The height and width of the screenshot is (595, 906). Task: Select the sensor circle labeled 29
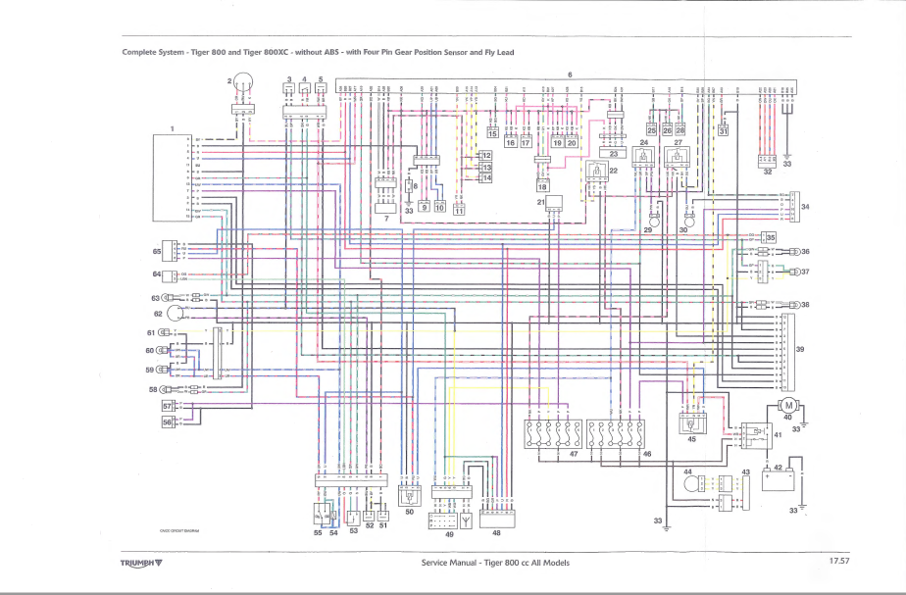click(x=655, y=221)
